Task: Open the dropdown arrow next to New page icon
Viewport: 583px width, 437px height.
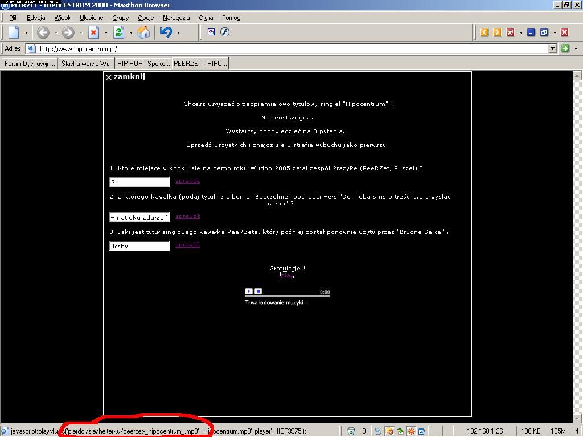Action: click(x=26, y=32)
